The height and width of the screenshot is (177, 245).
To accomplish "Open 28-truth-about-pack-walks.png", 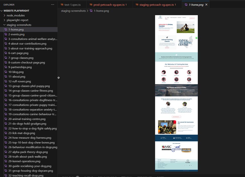I will pos(29,157).
